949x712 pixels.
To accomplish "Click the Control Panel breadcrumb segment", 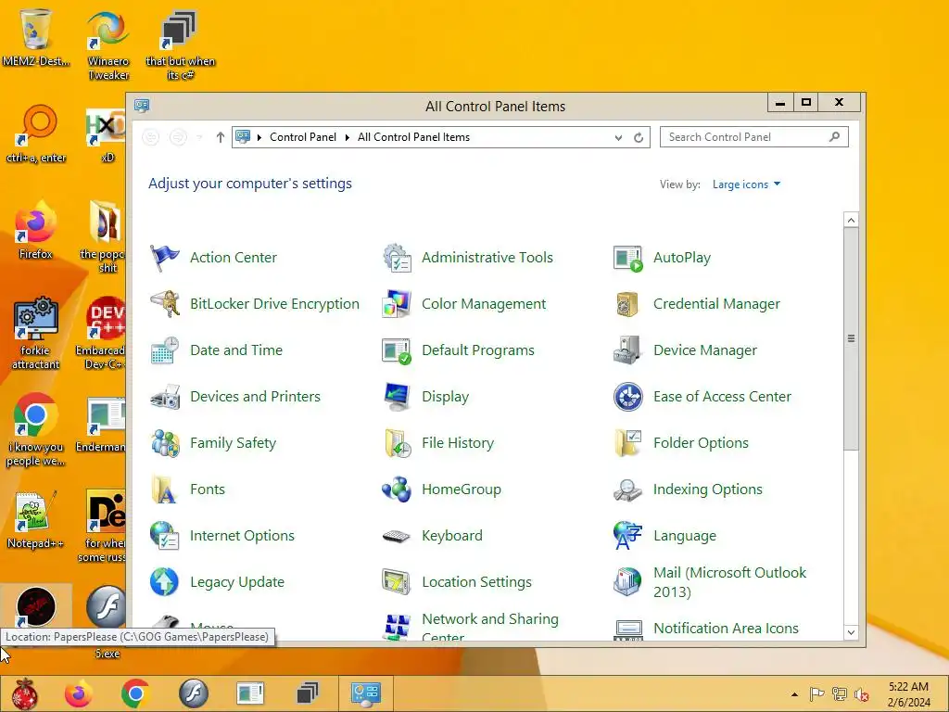I will tap(303, 137).
